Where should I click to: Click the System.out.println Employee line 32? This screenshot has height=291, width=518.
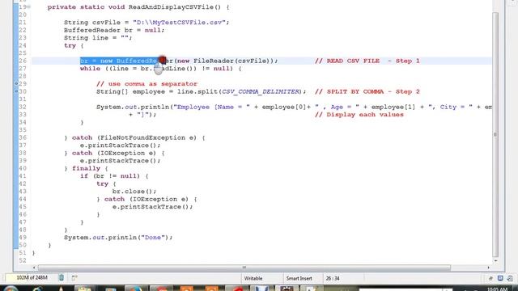(x=294, y=107)
